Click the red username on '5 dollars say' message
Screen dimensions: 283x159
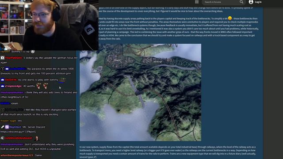(x=14, y=58)
